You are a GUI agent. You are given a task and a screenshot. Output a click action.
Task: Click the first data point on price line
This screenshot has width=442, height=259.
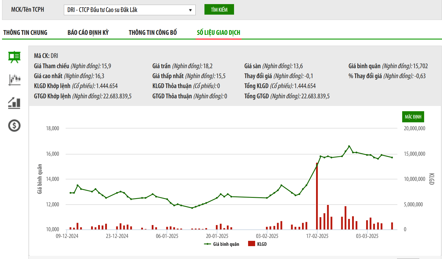point(70,193)
